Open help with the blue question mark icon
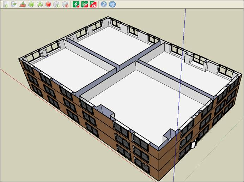Screen dimensions: 244x182 pyautogui.click(x=104, y=5)
